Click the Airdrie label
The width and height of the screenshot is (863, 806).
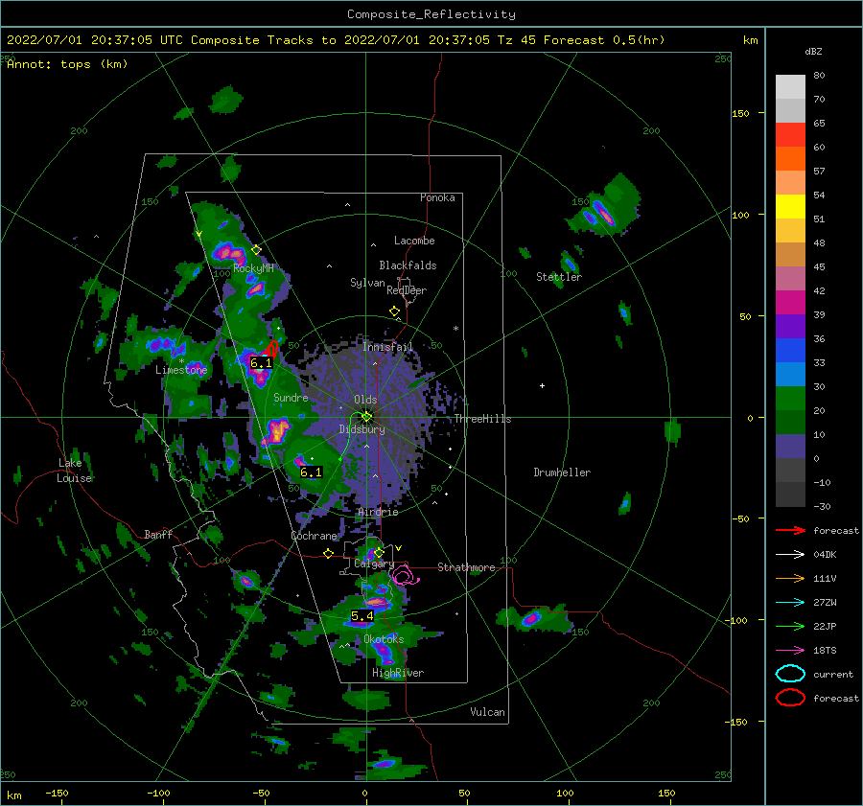[378, 512]
